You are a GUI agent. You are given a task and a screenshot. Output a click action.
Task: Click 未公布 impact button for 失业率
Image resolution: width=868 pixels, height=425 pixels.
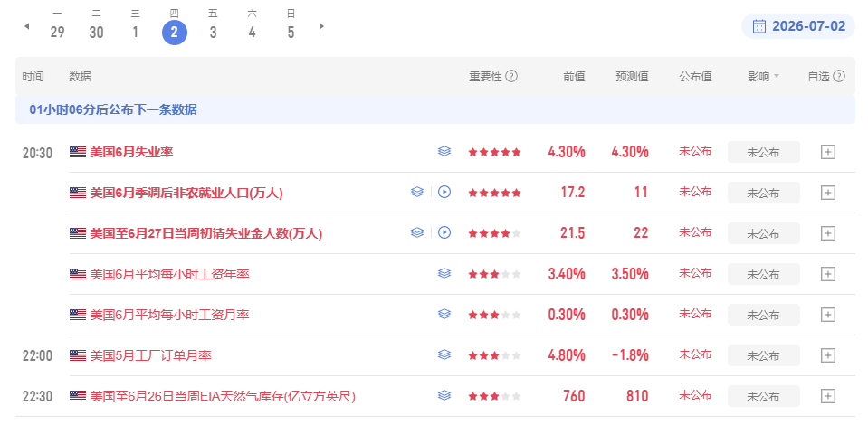coord(763,152)
